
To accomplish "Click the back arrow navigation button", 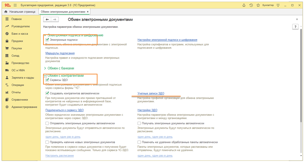I will [x=47, y=19].
